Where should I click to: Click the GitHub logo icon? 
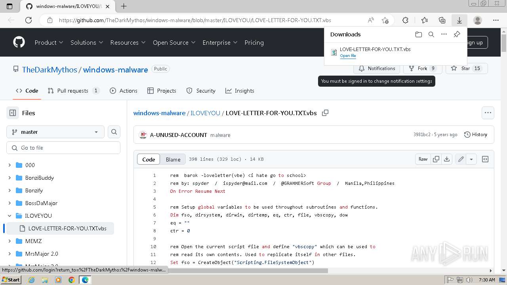click(19, 42)
